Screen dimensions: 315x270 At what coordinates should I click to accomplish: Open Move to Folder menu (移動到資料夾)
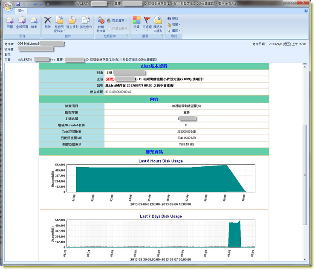pyautogui.click(x=59, y=25)
